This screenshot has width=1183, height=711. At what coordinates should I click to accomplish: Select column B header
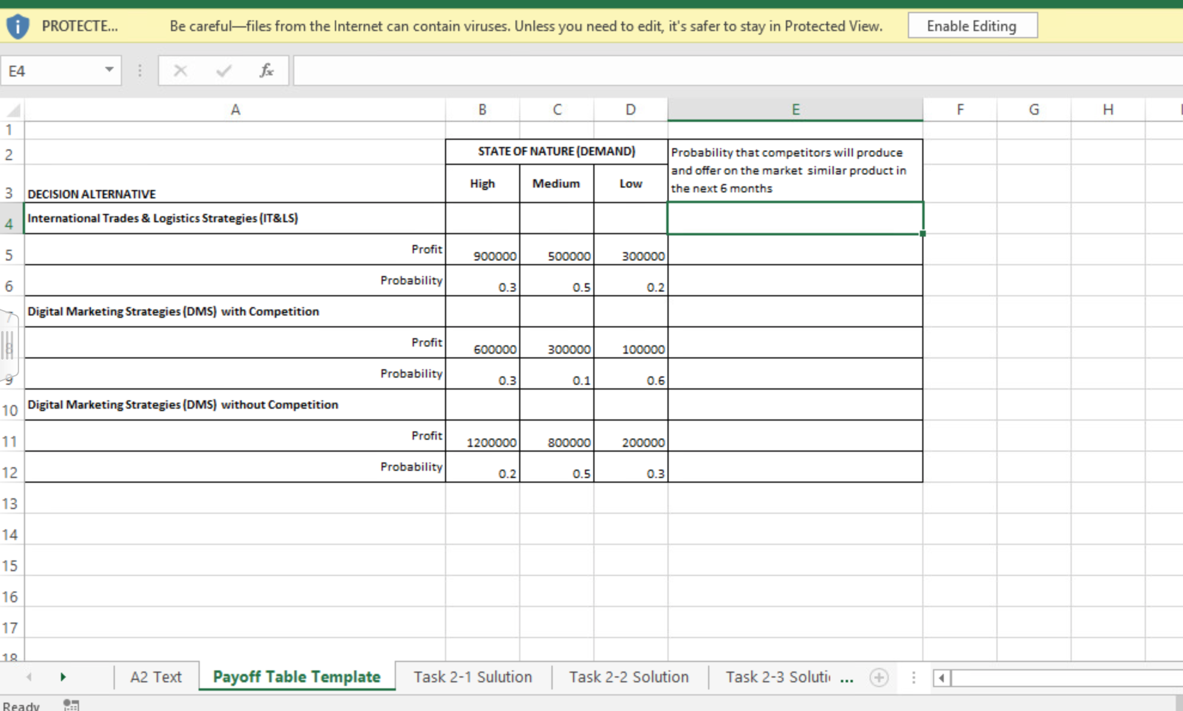click(483, 110)
